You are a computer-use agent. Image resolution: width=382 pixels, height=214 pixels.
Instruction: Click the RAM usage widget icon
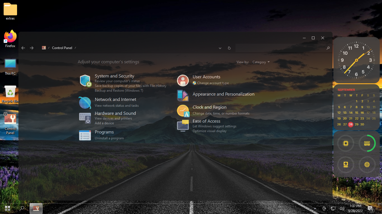367,144
